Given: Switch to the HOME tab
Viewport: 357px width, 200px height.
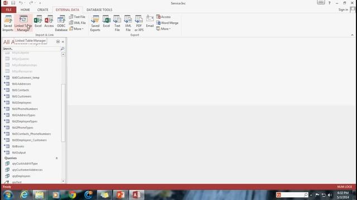Looking at the screenshot, I should point(25,10).
